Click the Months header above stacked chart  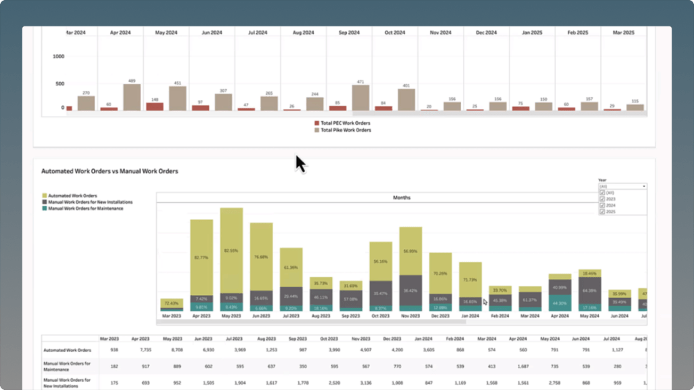[x=401, y=198]
